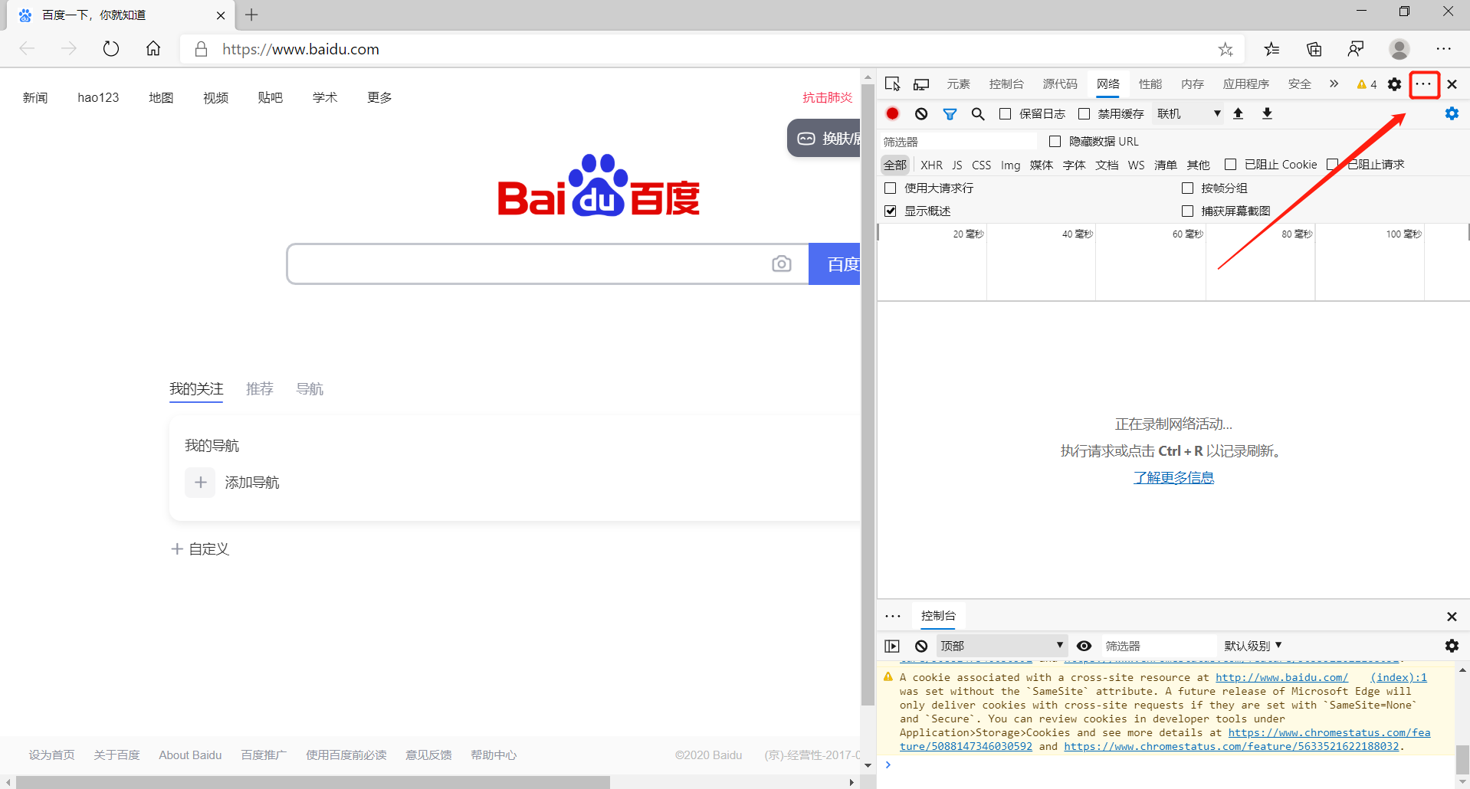The image size is (1470, 789).
Task: Import HAR file upload arrow icon
Action: [1238, 113]
